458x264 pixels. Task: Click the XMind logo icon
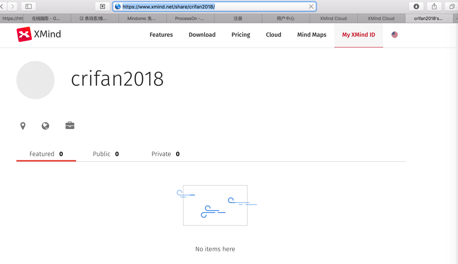pos(24,34)
